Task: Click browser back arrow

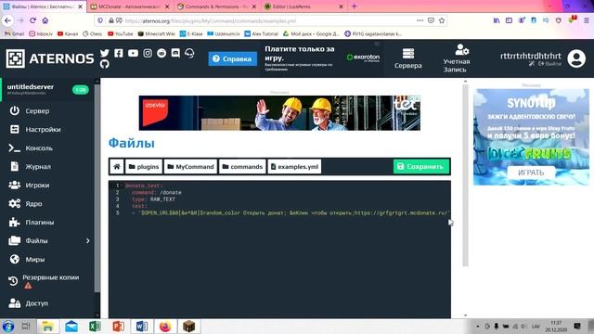Action: 7,20
